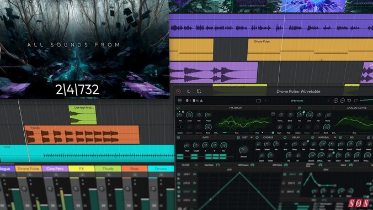Redo the last Wavetable edit
Screen dimensions: 373x210
(x=356, y=101)
